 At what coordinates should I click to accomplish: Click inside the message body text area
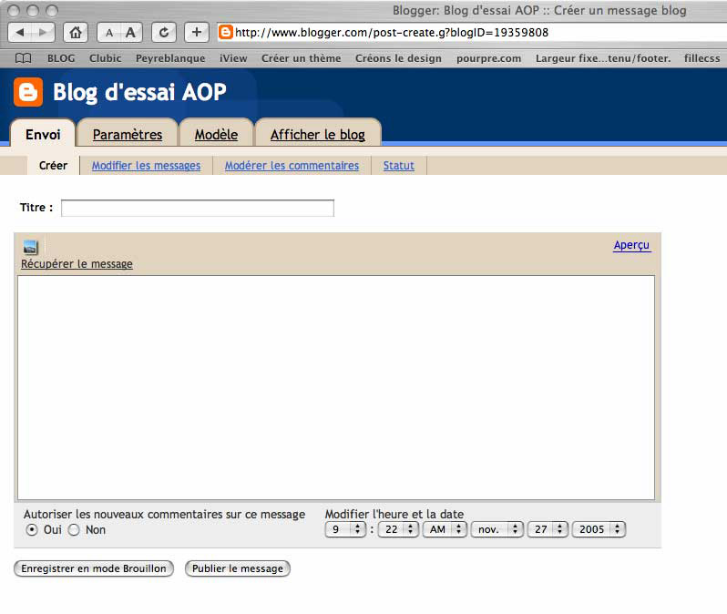tap(336, 388)
